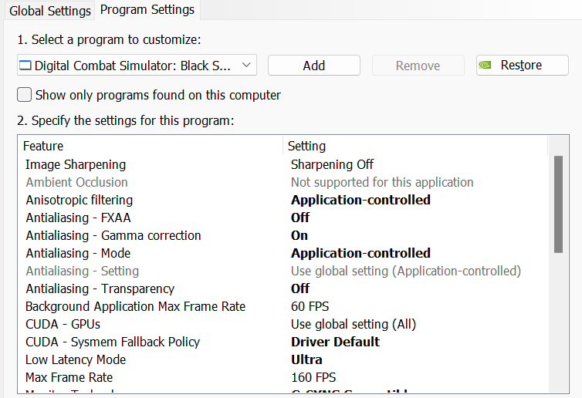Open the Driver Default setting value
This screenshot has width=582, height=398.
pyautogui.click(x=335, y=342)
